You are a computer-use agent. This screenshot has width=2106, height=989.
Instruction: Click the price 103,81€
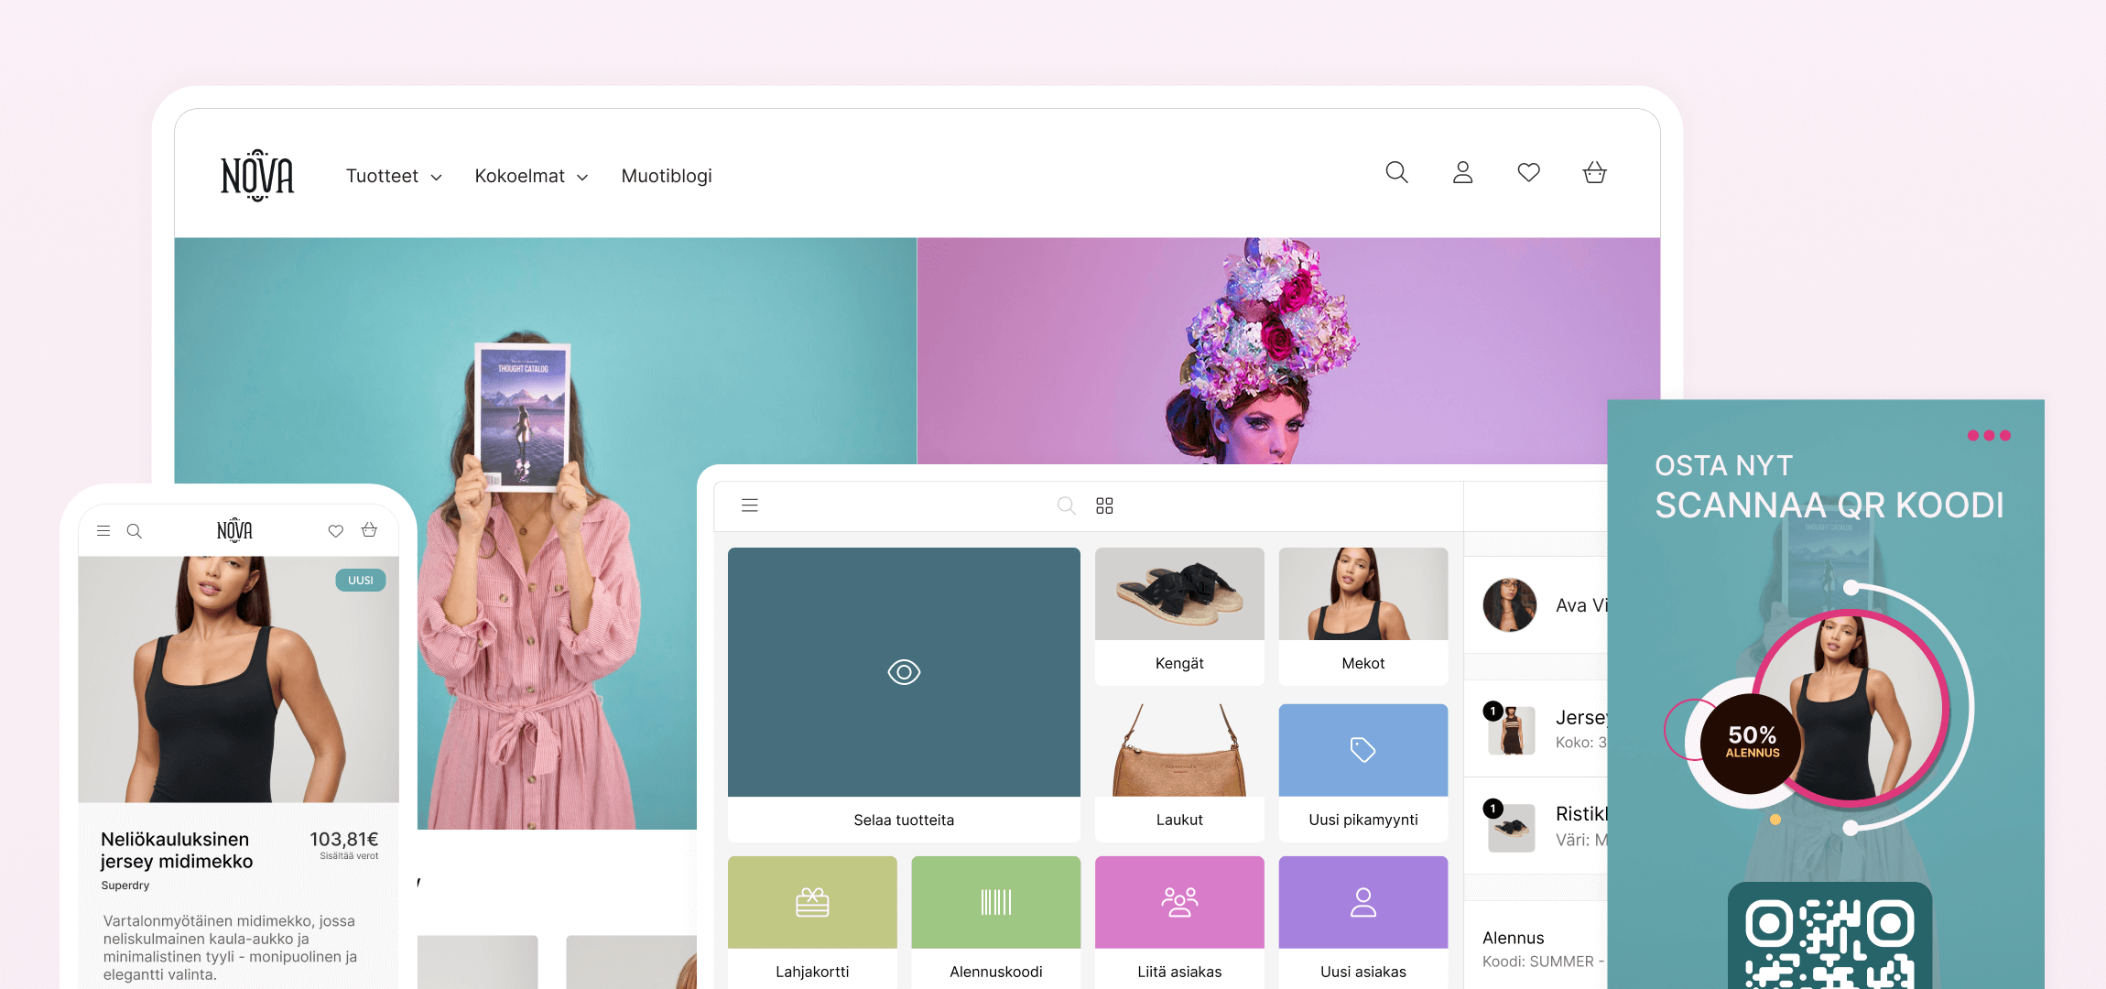(x=343, y=839)
